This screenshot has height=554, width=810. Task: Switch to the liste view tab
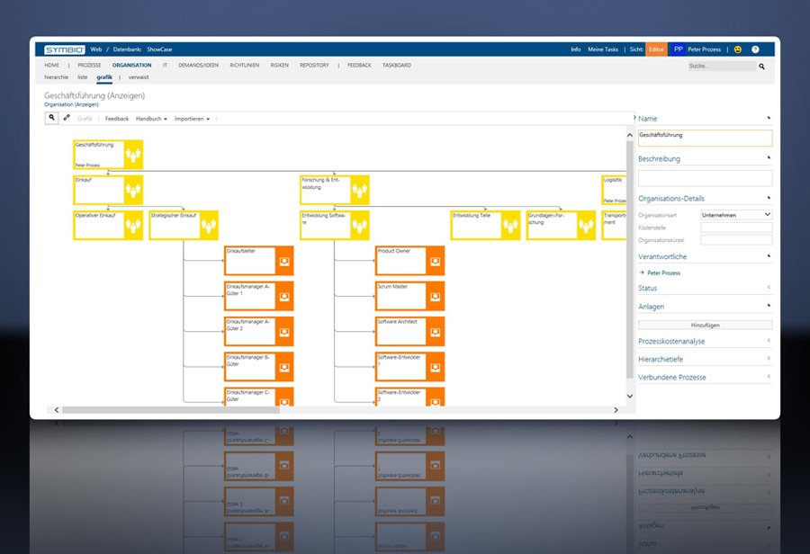coord(83,77)
